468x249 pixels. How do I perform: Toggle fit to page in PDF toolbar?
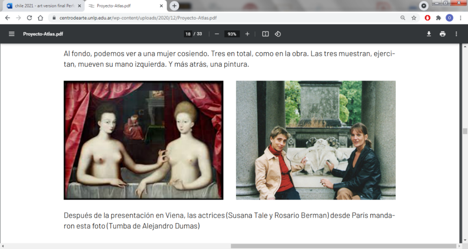(x=265, y=34)
